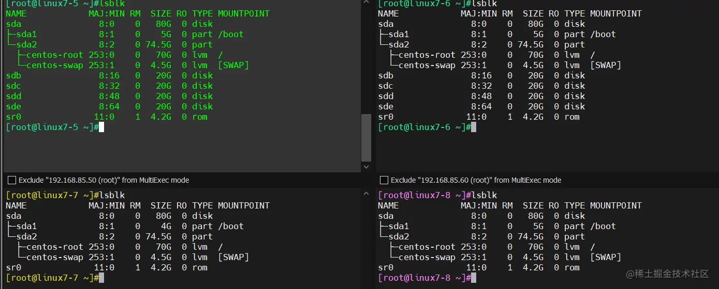This screenshot has width=719, height=289.
Task: Click "centos-root" in linux7-5 terminal
Action: (55, 55)
